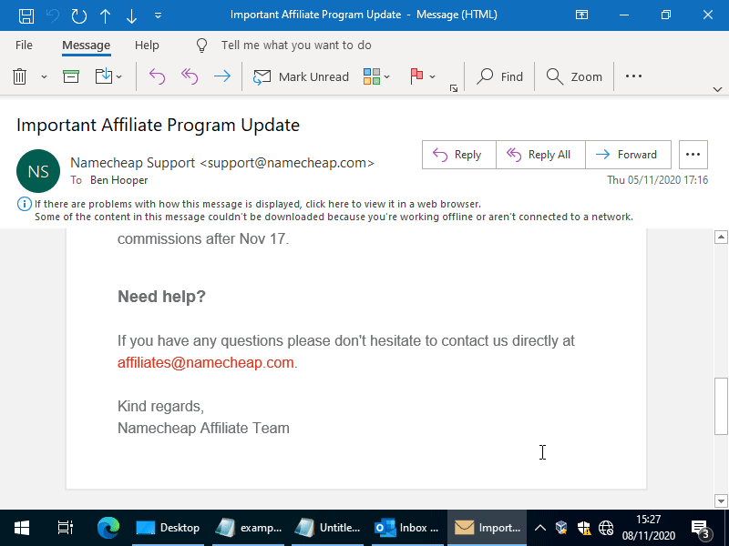Show hidden system tray icons
729x546 pixels.
coord(539,528)
